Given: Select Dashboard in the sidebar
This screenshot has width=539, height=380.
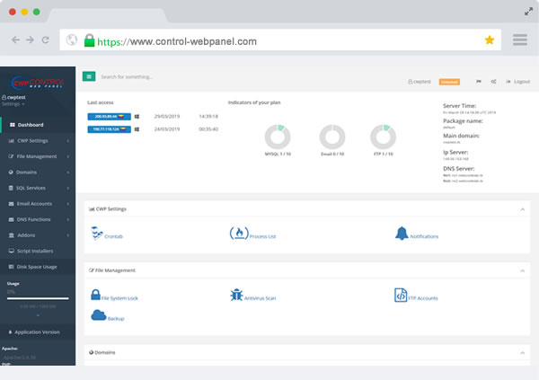Looking at the screenshot, I should coord(31,125).
